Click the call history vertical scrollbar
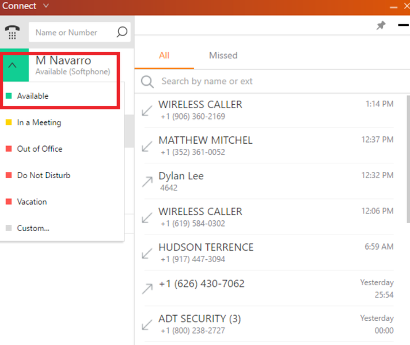Screen dimensions: 410x345 tap(408, 159)
